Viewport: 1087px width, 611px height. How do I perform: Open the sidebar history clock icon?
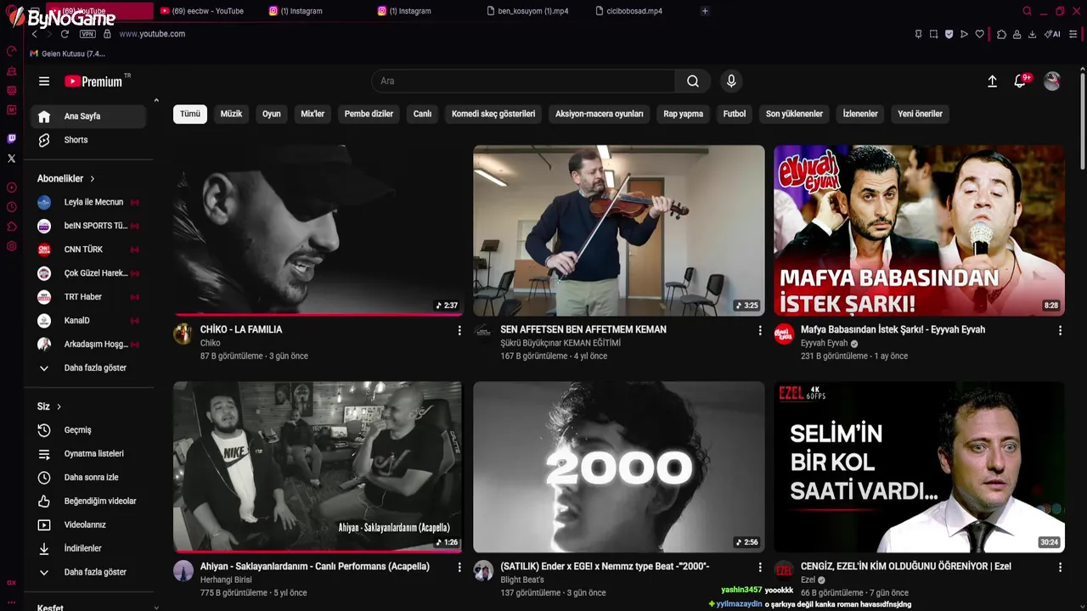click(x=11, y=207)
